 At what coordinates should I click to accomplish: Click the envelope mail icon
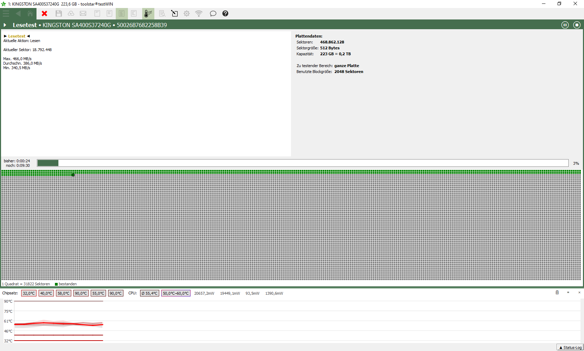pos(83,14)
